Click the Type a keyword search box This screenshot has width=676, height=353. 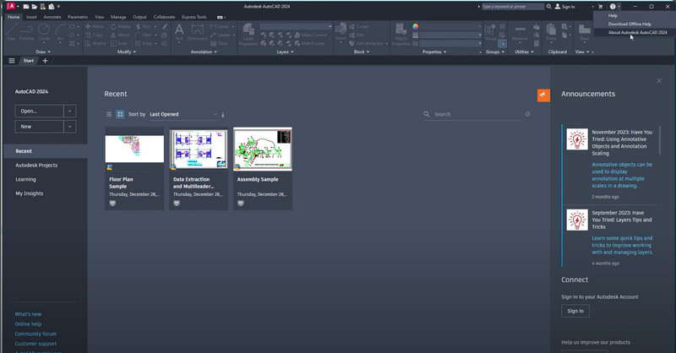512,7
